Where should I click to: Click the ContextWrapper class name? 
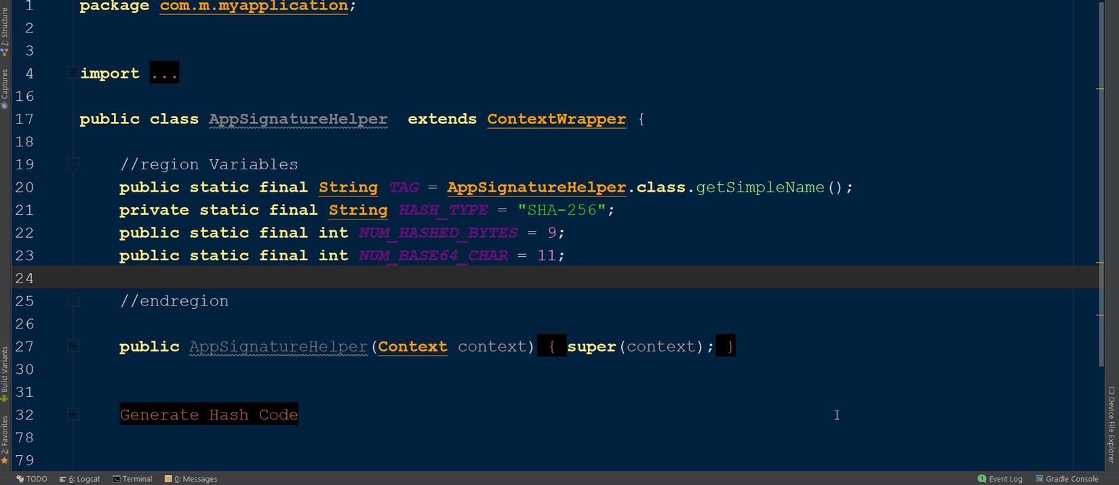tap(556, 119)
